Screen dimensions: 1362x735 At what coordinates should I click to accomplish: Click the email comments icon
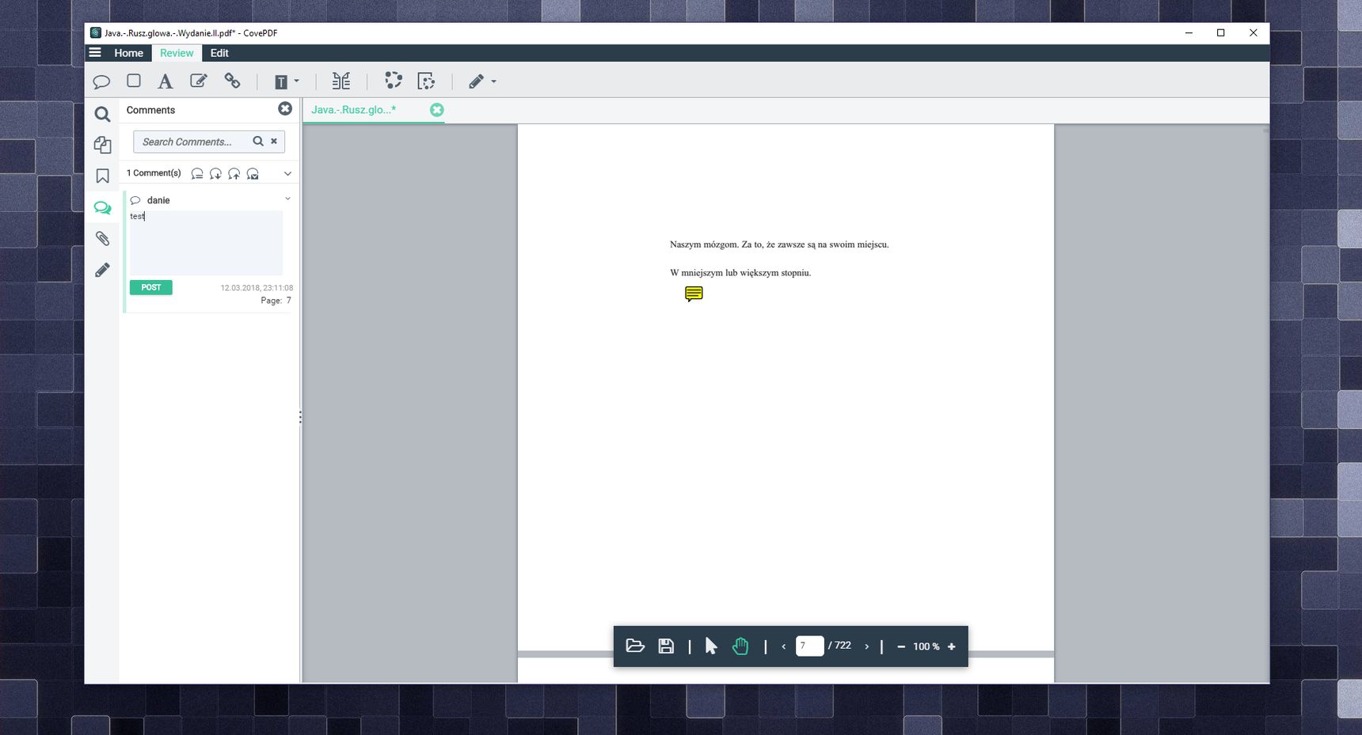pyautogui.click(x=253, y=173)
